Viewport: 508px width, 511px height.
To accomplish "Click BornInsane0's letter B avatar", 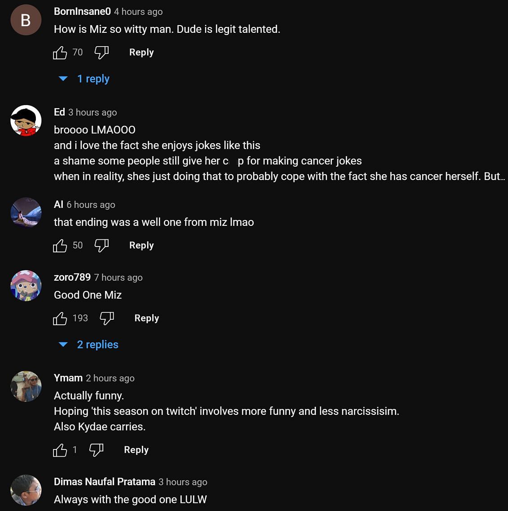I will (26, 20).
